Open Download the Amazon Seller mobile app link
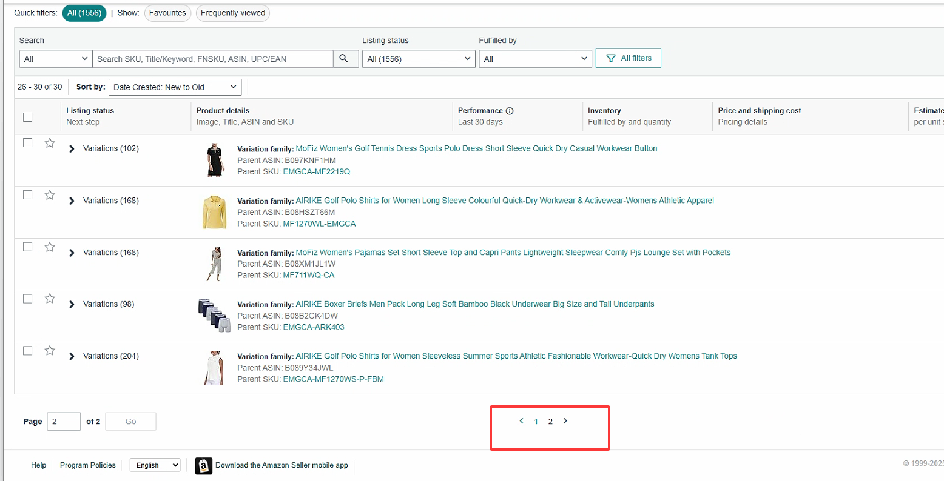 [x=282, y=465]
